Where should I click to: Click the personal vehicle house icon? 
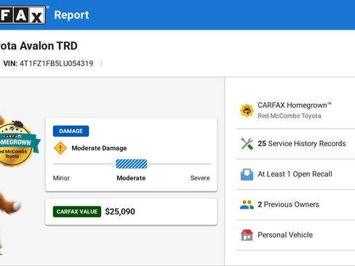point(247,235)
